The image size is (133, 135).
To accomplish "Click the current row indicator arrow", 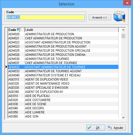I will [x=6, y=67].
